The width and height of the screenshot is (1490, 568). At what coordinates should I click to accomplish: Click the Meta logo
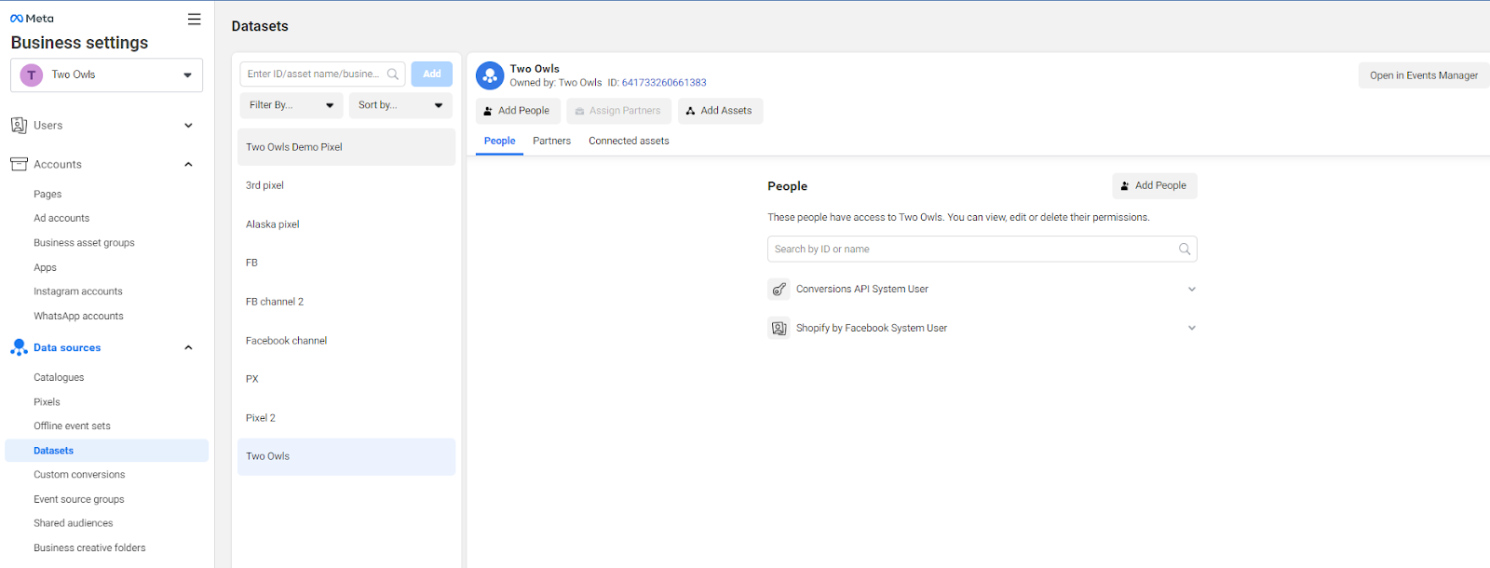(x=32, y=19)
